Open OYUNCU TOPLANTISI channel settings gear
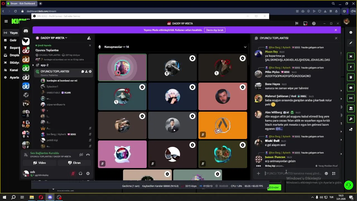357x201 pixels. click(90, 71)
